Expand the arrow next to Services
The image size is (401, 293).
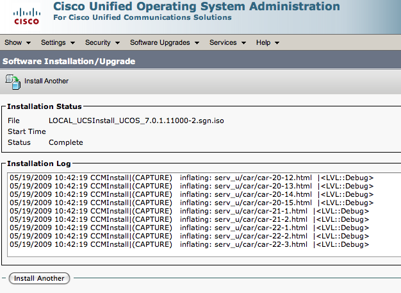tap(243, 43)
